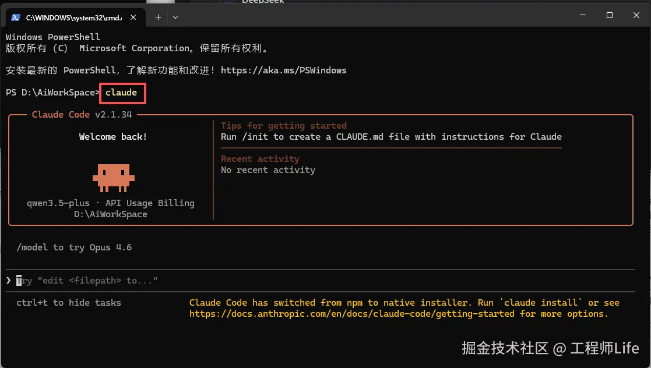This screenshot has height=368, width=651.
Task: Click the 'Run /init to create a CLAUDE.md' tip
Action: [x=391, y=137]
